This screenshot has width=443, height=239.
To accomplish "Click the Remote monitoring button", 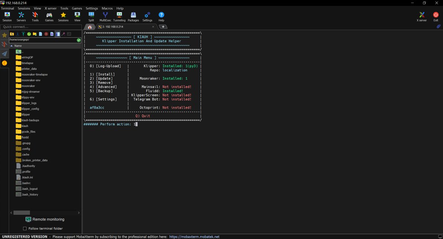I will pyautogui.click(x=45, y=219).
